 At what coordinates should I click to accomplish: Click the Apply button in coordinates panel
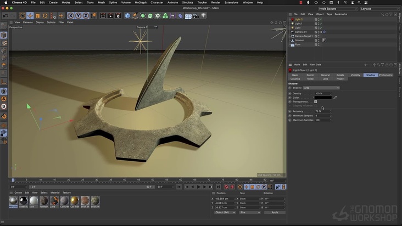coord(275,212)
